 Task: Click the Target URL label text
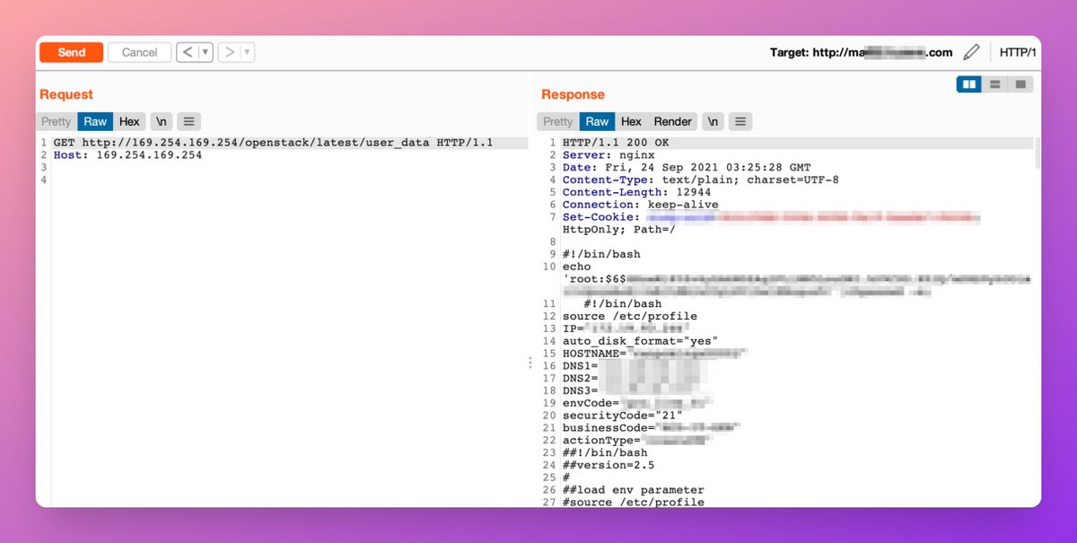pos(861,52)
